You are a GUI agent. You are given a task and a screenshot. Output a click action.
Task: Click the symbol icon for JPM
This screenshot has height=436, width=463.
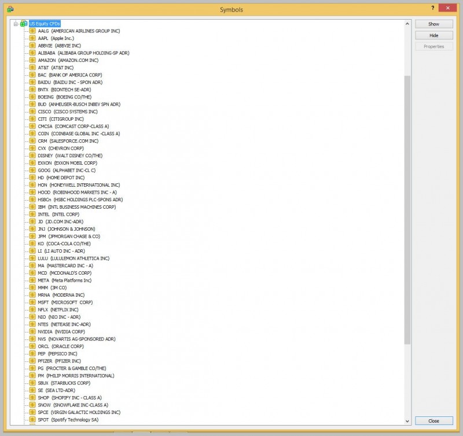[x=32, y=236]
